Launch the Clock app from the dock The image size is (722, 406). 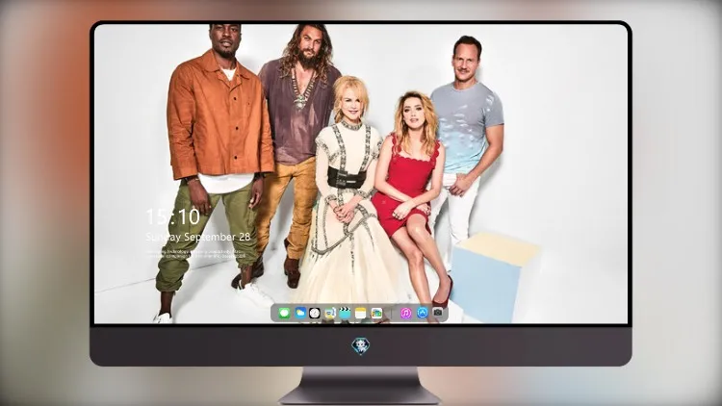(315, 313)
